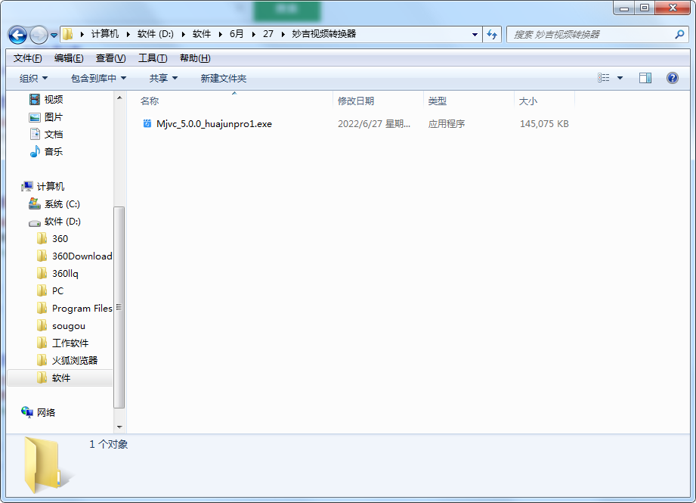Sort by the 大小 column header

tap(528, 101)
